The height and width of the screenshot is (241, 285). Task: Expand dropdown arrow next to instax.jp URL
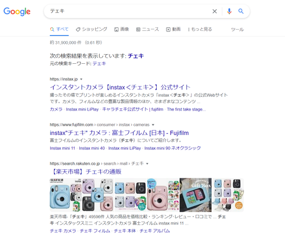[x=82, y=79]
